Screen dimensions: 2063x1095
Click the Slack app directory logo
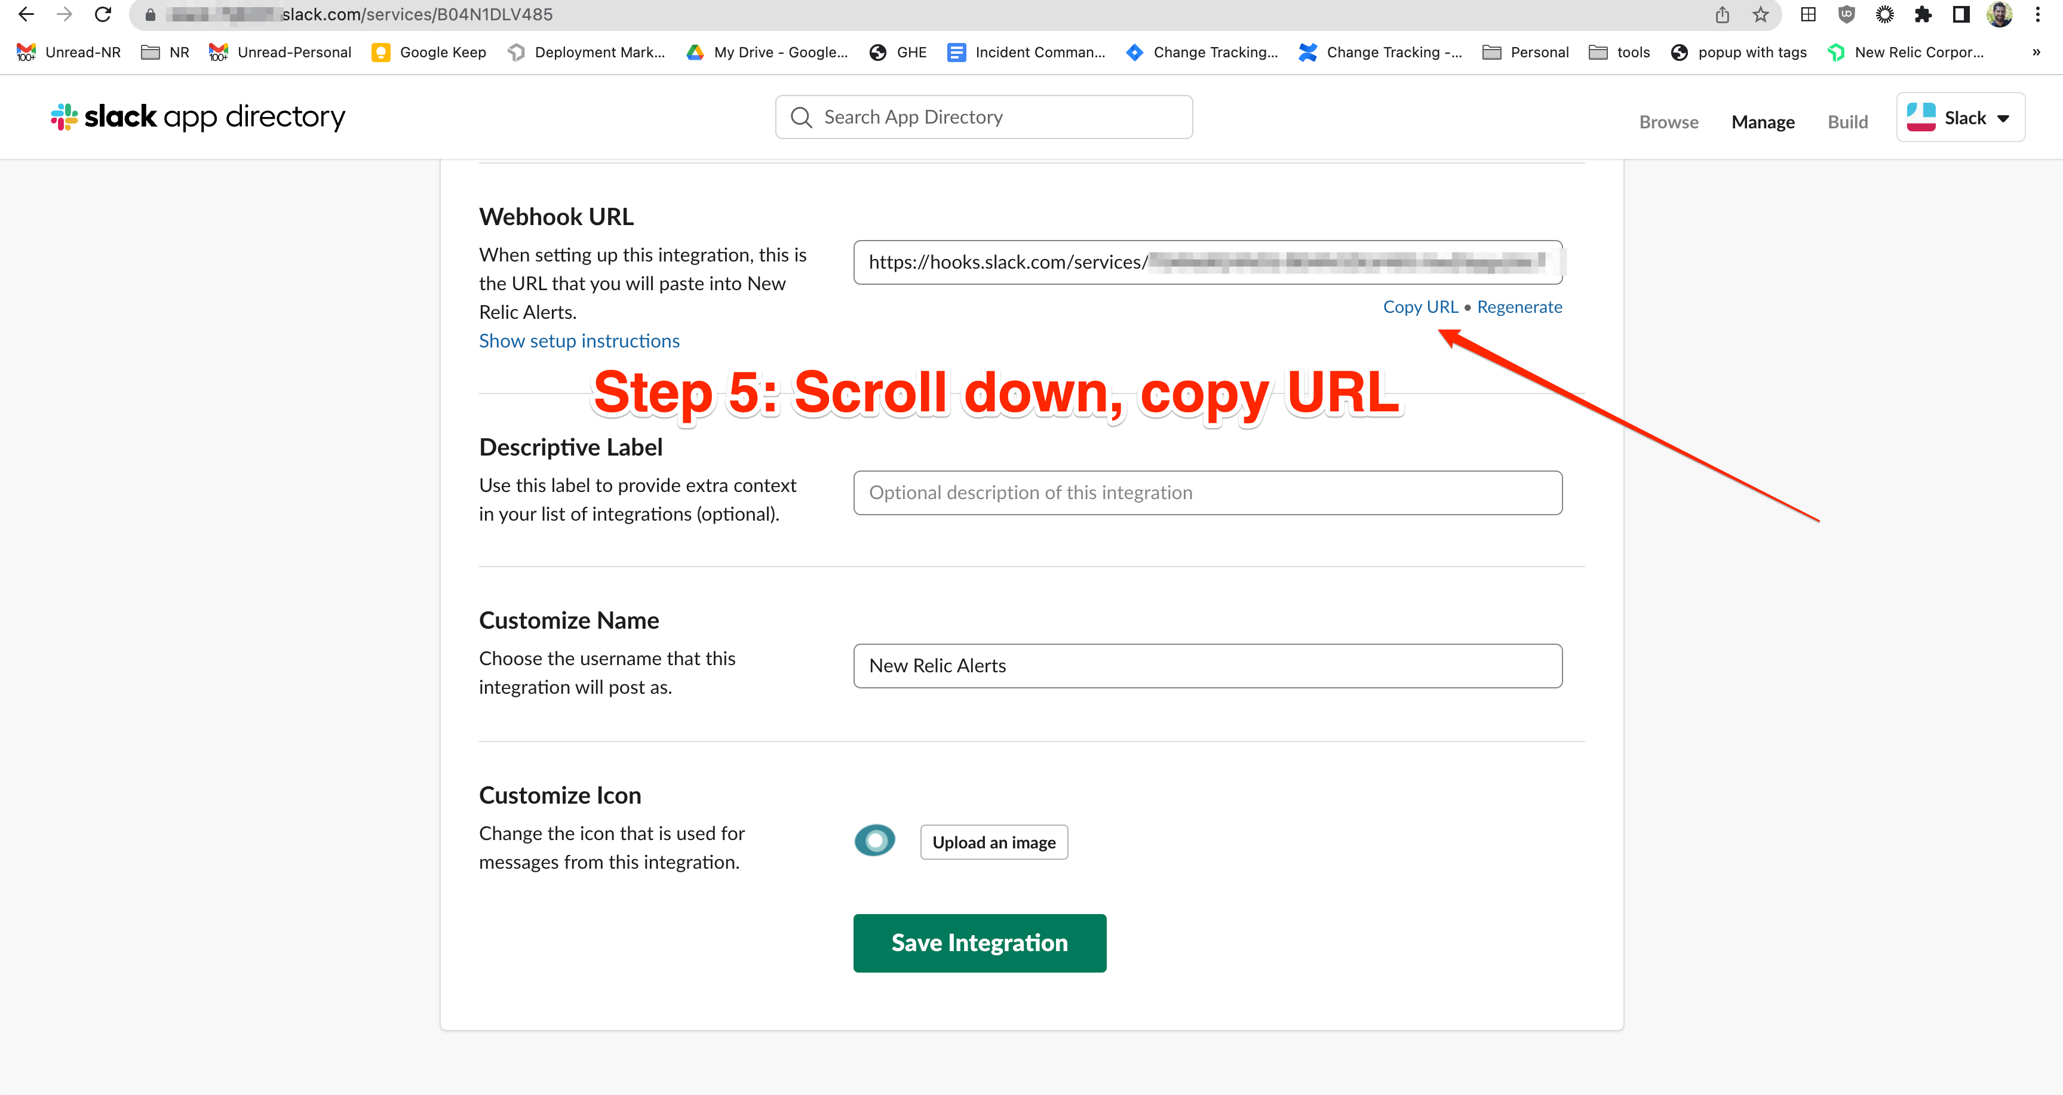pos(198,117)
